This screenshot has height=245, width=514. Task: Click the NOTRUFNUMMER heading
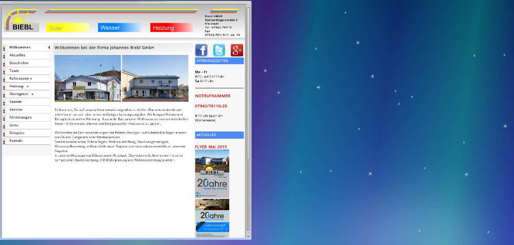click(213, 96)
